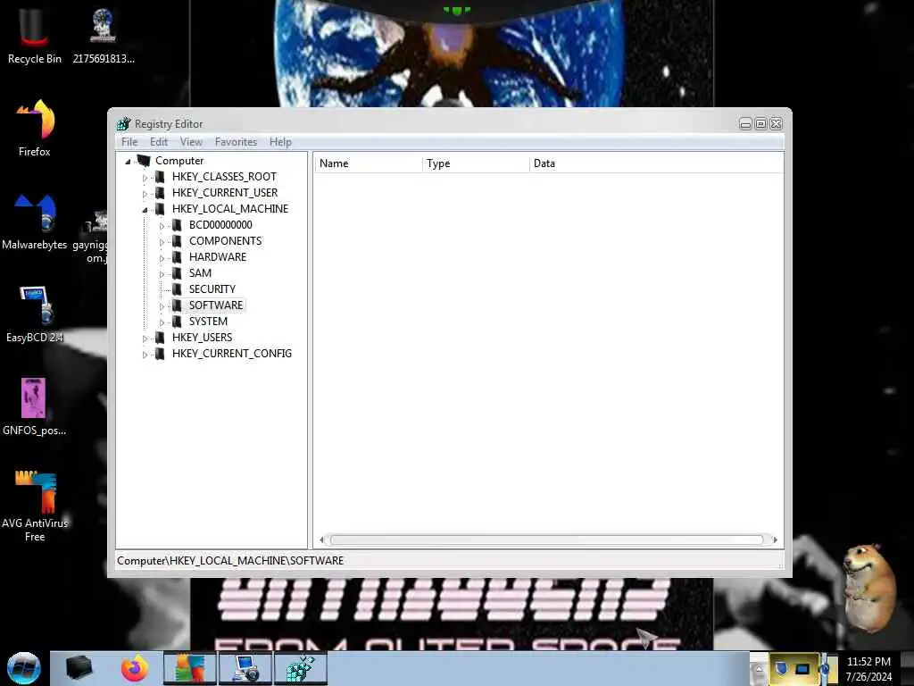Viewport: 914px width, 686px height.
Task: Click HKEY_LOCAL_MACHINE folder icon
Action: pyautogui.click(x=160, y=209)
